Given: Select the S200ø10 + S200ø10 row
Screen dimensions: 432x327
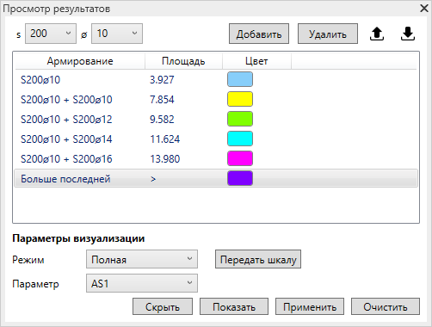Looking at the screenshot, I should 216,99.
